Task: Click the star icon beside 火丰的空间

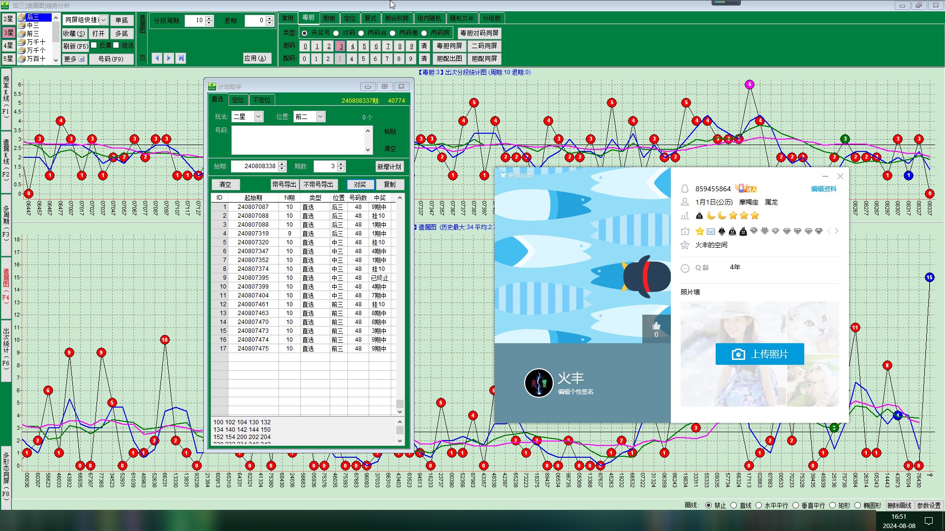Action: point(685,245)
